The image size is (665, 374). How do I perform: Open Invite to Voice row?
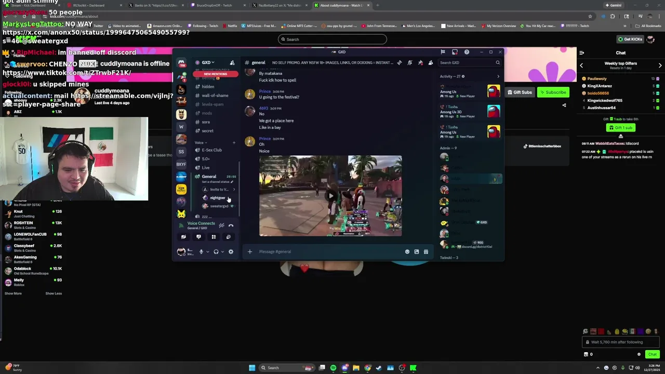[x=218, y=190]
